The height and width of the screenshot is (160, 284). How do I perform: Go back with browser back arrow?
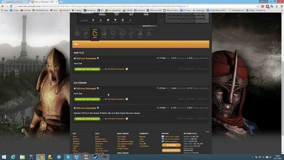[x=3, y=6]
